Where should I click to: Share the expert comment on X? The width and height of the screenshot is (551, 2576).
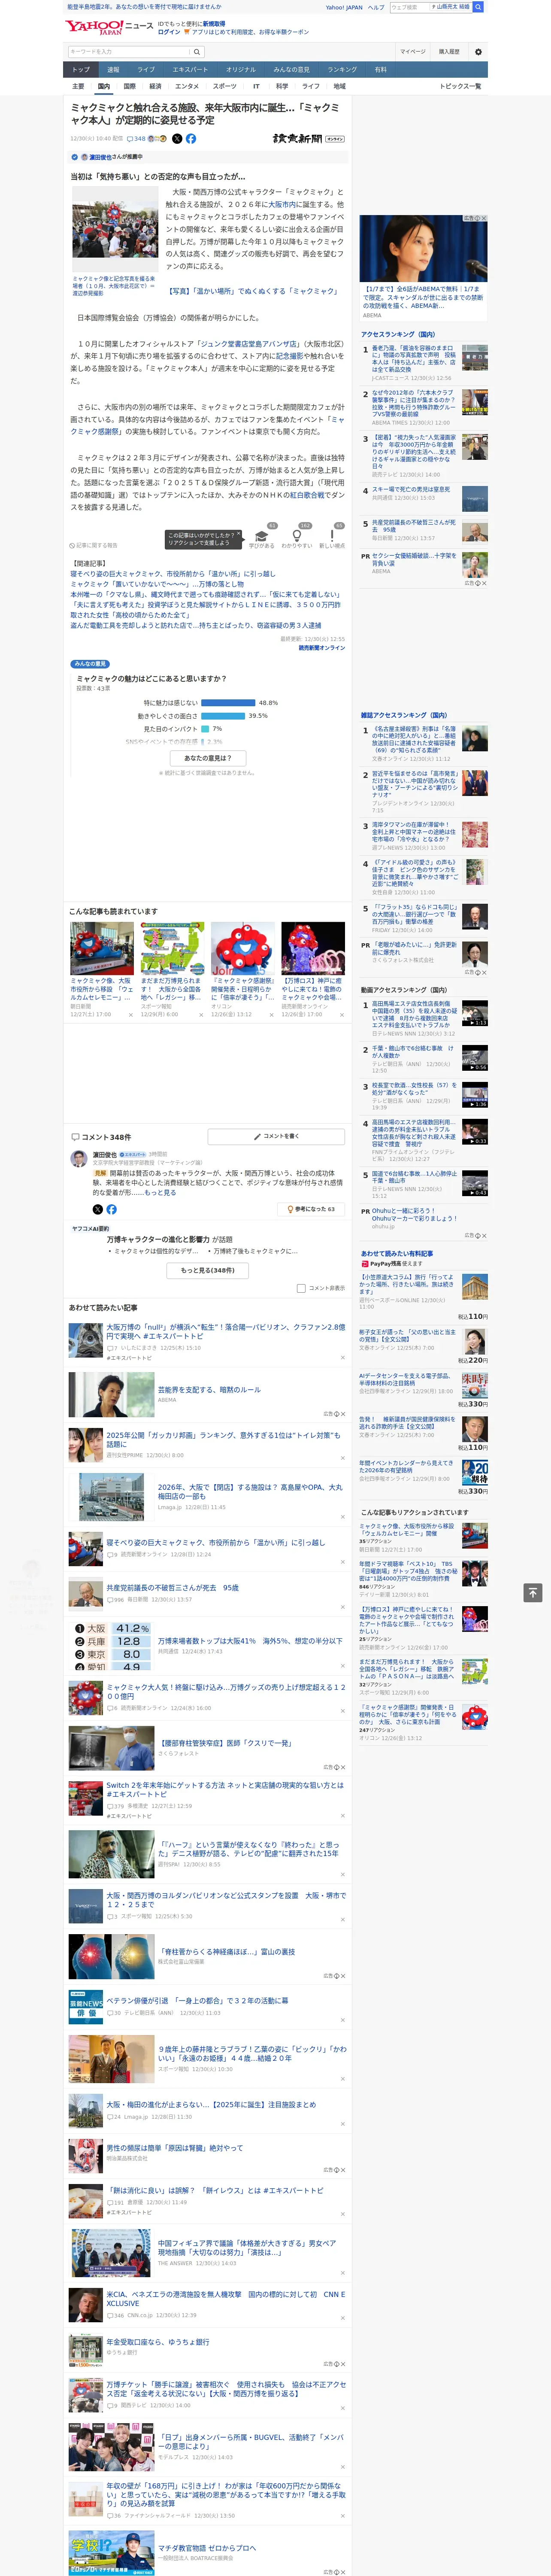pyautogui.click(x=97, y=1209)
